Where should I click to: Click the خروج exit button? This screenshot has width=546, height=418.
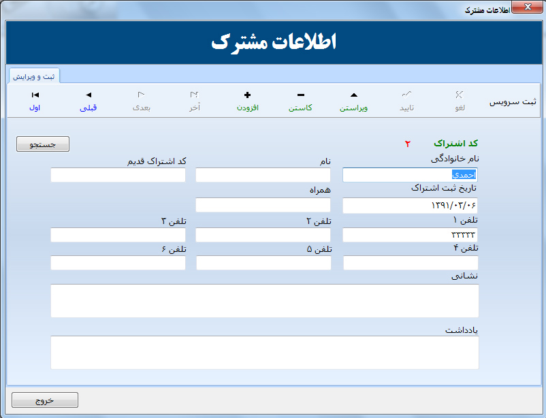pyautogui.click(x=44, y=400)
